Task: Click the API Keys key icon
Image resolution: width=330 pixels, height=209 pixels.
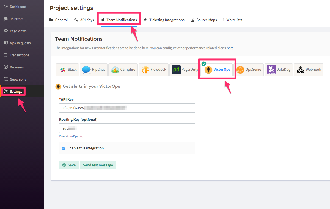Action: click(x=76, y=20)
